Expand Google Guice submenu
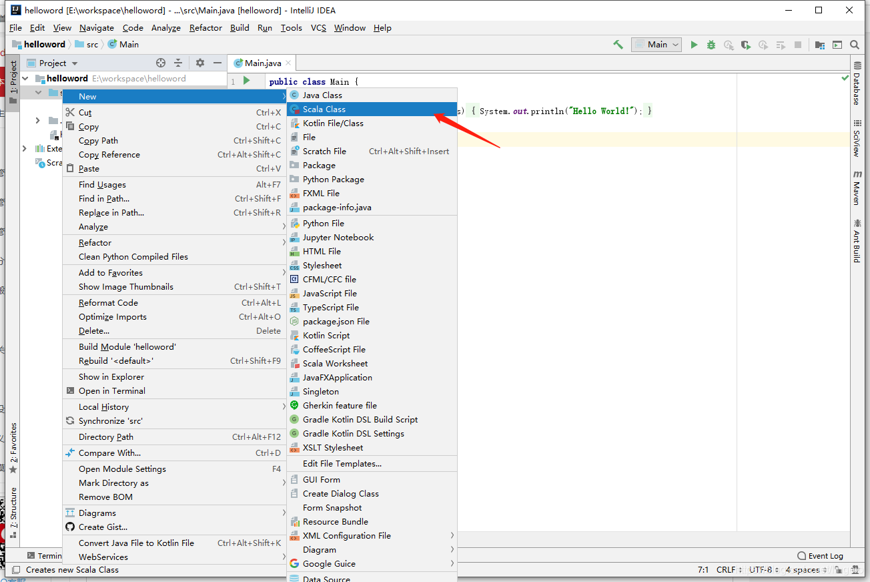 (372, 564)
